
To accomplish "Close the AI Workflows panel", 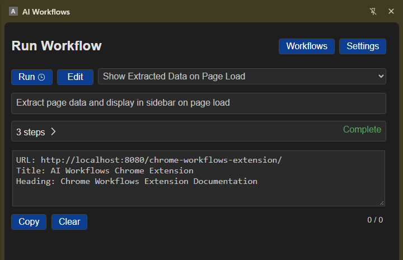I will [391, 11].
